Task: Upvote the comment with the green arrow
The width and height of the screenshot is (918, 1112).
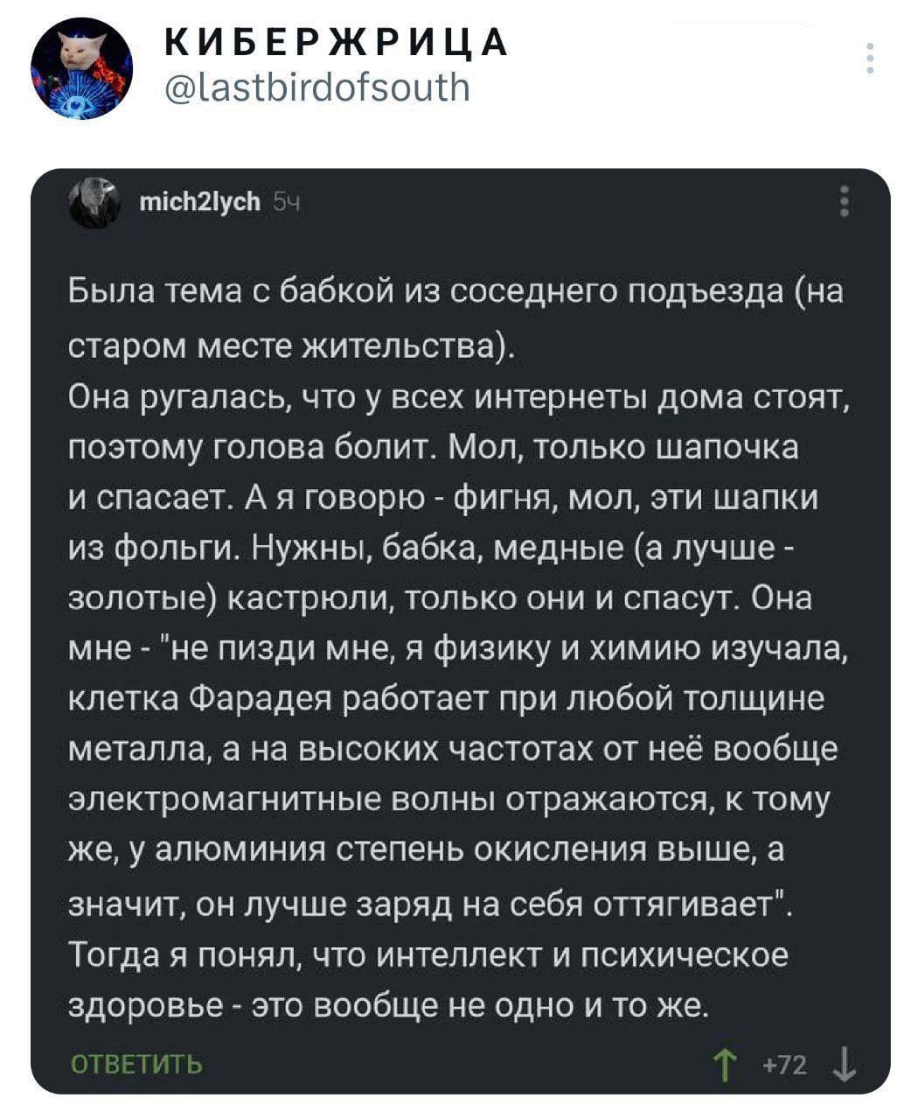Action: tap(724, 1066)
